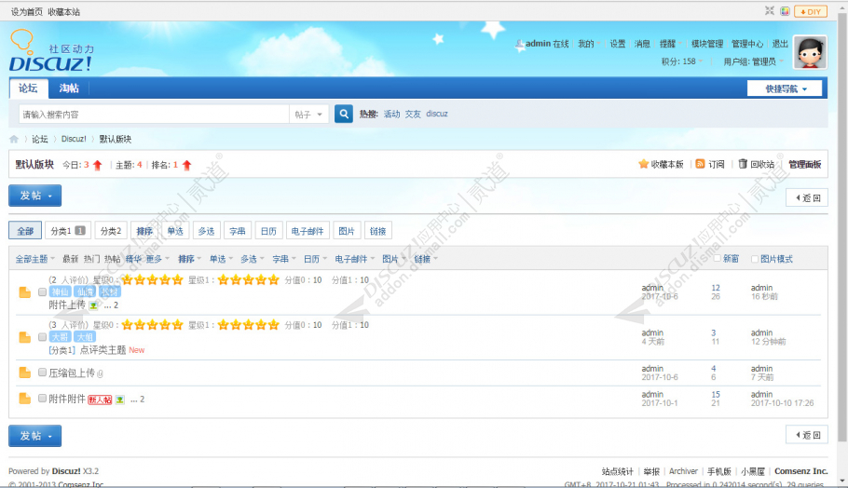This screenshot has width=848, height=488.
Task: Click the 新人帖 red badge
Action: [100, 400]
